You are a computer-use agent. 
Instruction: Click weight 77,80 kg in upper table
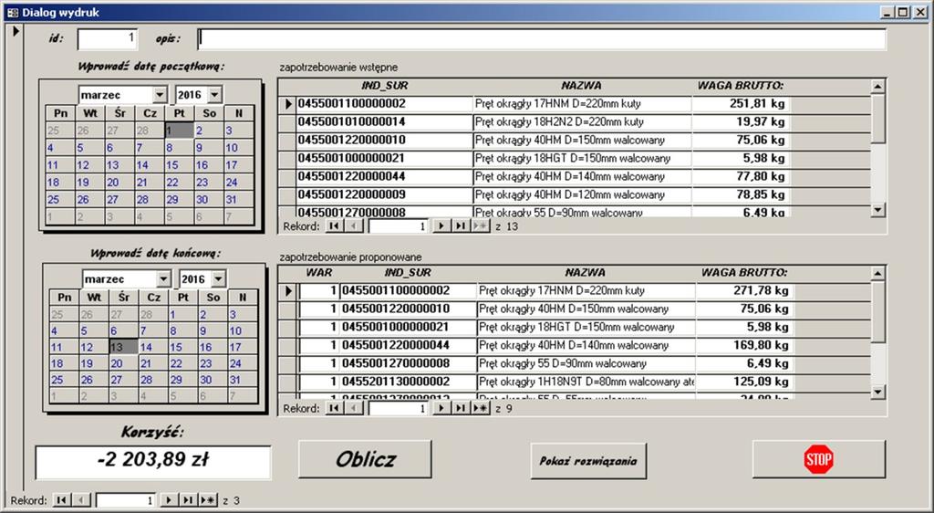pyautogui.click(x=741, y=176)
